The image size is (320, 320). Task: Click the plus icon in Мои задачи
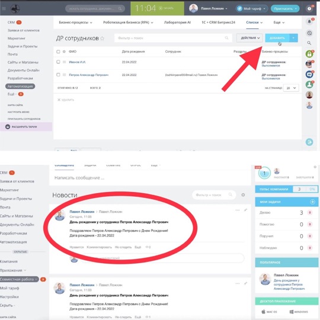(312, 202)
